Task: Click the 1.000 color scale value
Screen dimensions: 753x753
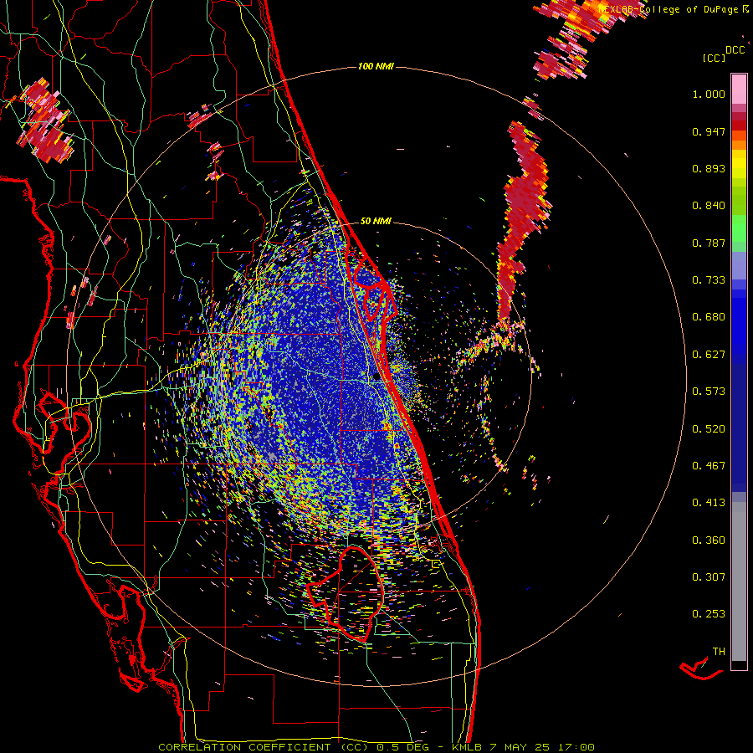Action: (x=709, y=94)
